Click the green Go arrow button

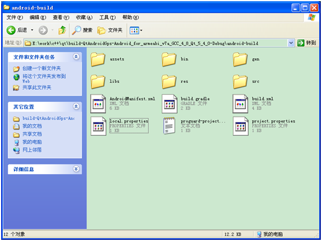point(301,43)
